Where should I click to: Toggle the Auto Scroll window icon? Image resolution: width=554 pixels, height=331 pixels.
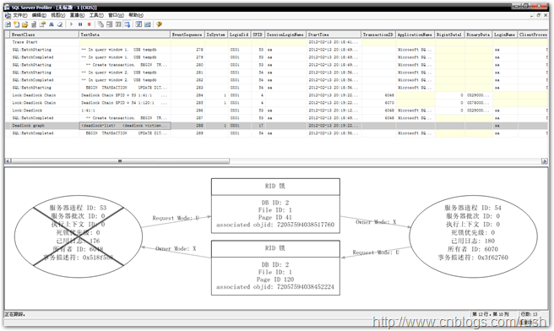(127, 24)
